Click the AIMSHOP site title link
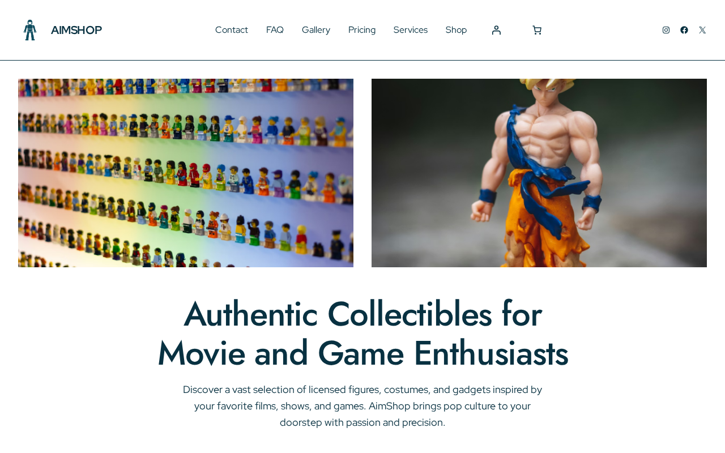This screenshot has height=453, width=725. coord(76,30)
